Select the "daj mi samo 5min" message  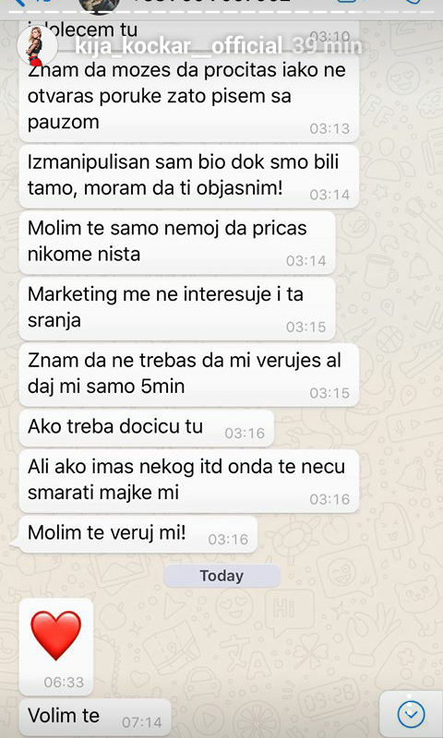point(189,375)
